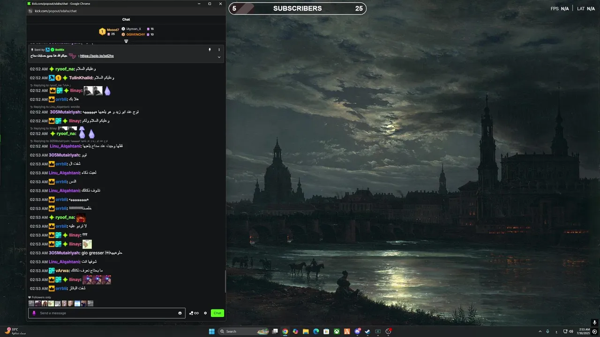600x337 pixels.
Task: Open the Windows Start menu
Action: pyautogui.click(x=212, y=331)
